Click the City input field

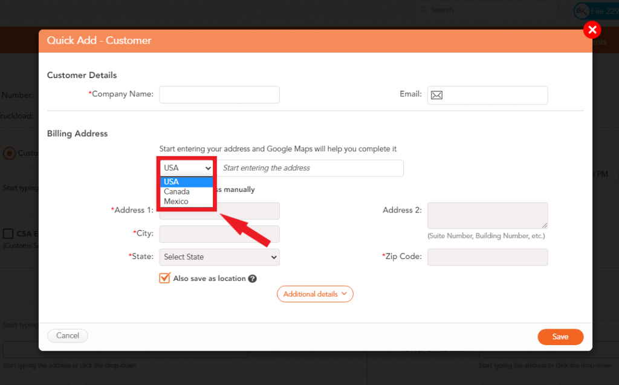219,234
